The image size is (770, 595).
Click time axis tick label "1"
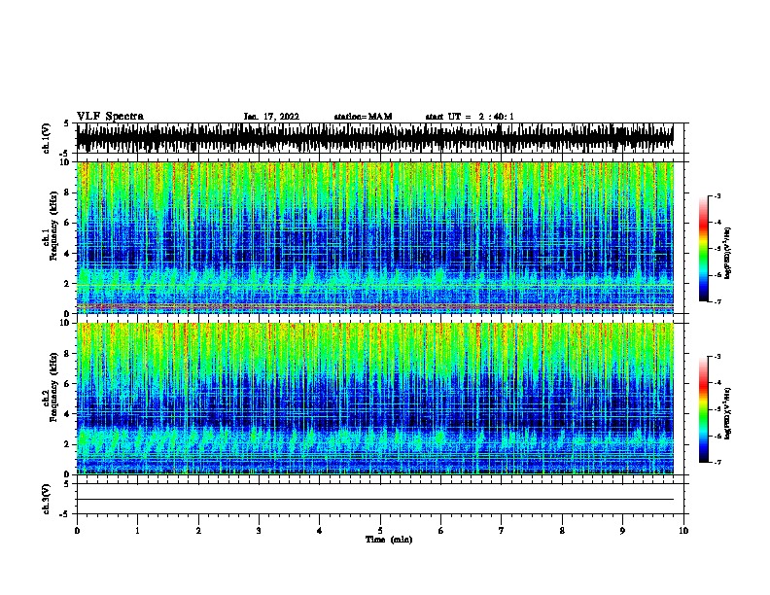[x=137, y=531]
